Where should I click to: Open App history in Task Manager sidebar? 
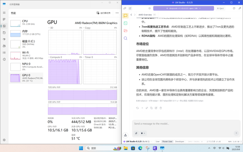[4, 33]
